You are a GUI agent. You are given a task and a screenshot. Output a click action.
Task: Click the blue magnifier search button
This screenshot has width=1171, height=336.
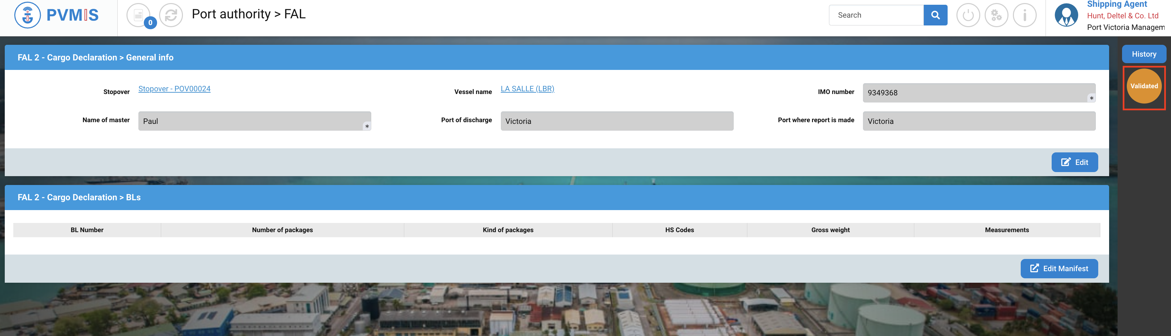tap(935, 15)
